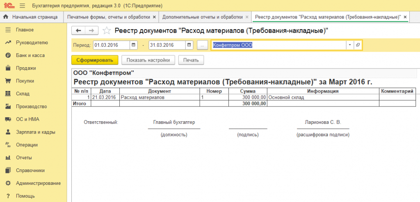The width and height of the screenshot is (420, 202).
Task: Open the Продажи section
Action: (x=26, y=68)
